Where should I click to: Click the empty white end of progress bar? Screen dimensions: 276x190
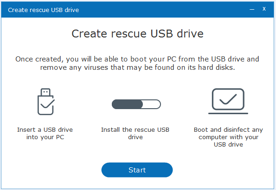tap(152, 104)
